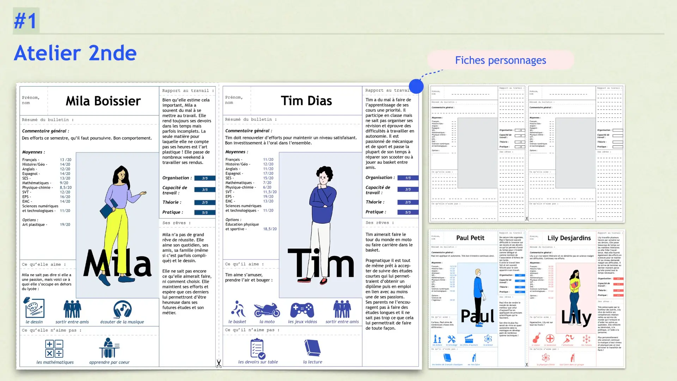This screenshot has width=677, height=381.
Task: Select the calculator 'les mathématiques' icon
Action: point(54,349)
